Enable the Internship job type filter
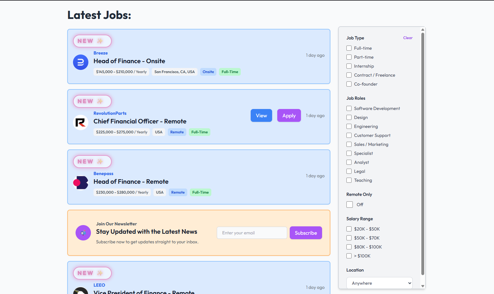494x294 pixels. [x=349, y=66]
